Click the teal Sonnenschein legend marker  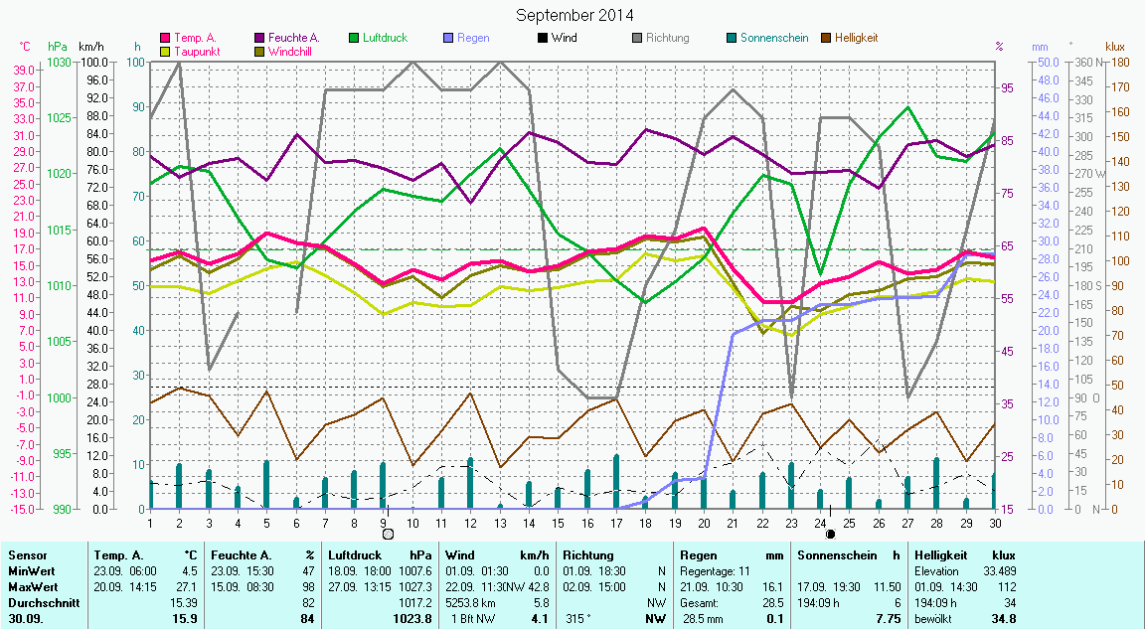[732, 38]
